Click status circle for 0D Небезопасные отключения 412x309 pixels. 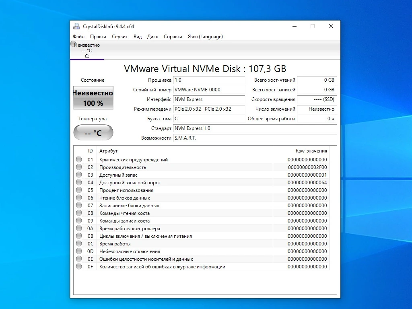[x=79, y=251]
